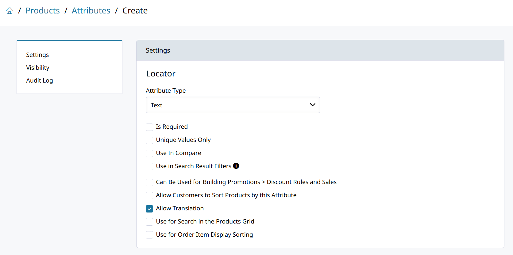Enable Use for Order Item Display Sorting

coord(149,235)
